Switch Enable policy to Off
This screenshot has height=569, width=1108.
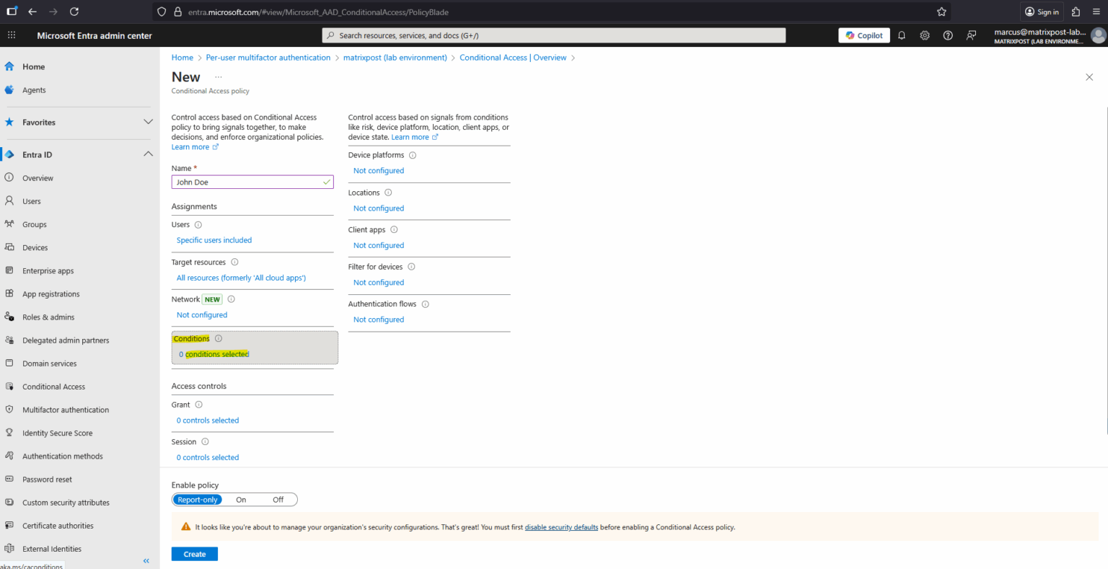278,499
